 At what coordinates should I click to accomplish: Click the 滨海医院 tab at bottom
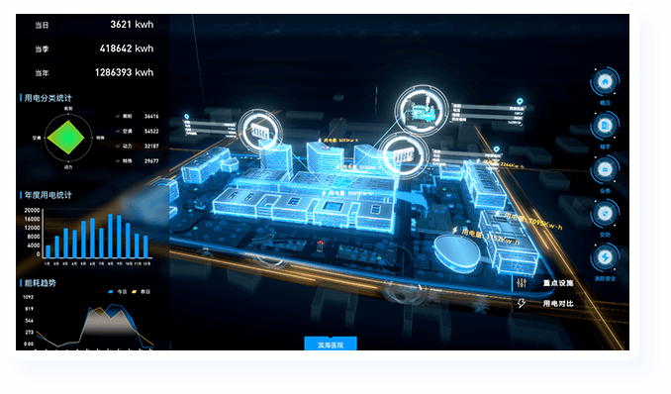[331, 344]
